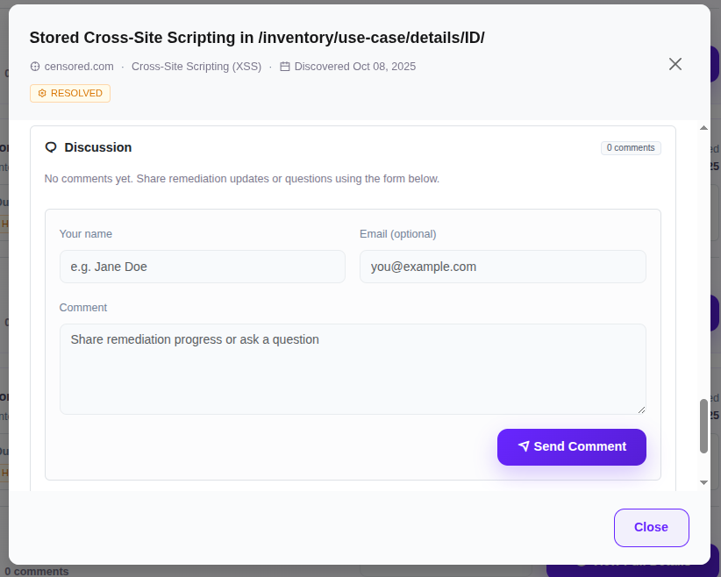Click the paper plane icon on Send Comment
Screen dimensions: 721x577
[524, 446]
